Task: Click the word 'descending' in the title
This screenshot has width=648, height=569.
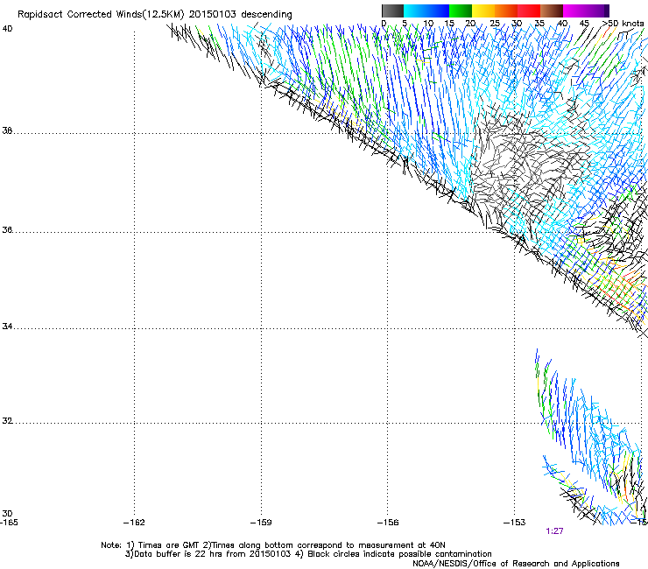Action: point(266,15)
